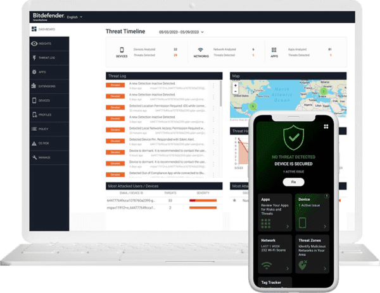Screen dimensions: 380x293
Task: Open options menu for first threat log entry
Action: point(213,85)
